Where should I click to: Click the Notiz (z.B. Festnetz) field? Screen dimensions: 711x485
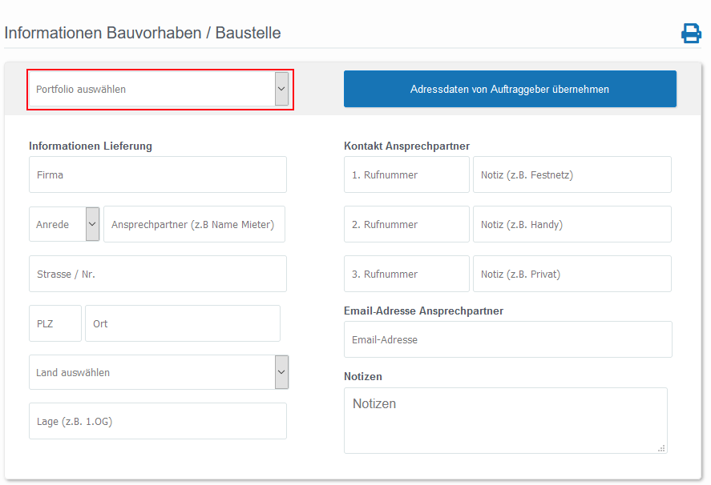[x=572, y=174]
